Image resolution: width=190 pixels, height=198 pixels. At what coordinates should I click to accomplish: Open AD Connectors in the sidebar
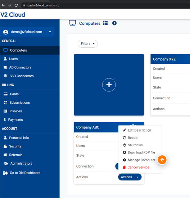point(30,67)
